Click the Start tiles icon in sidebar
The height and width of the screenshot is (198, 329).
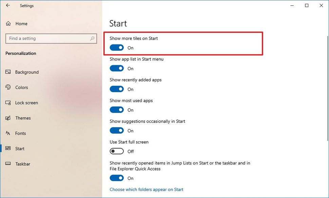click(8, 148)
